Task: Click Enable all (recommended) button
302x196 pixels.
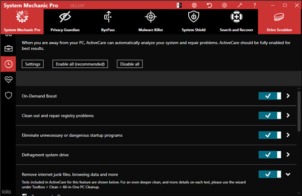Action: click(80, 64)
